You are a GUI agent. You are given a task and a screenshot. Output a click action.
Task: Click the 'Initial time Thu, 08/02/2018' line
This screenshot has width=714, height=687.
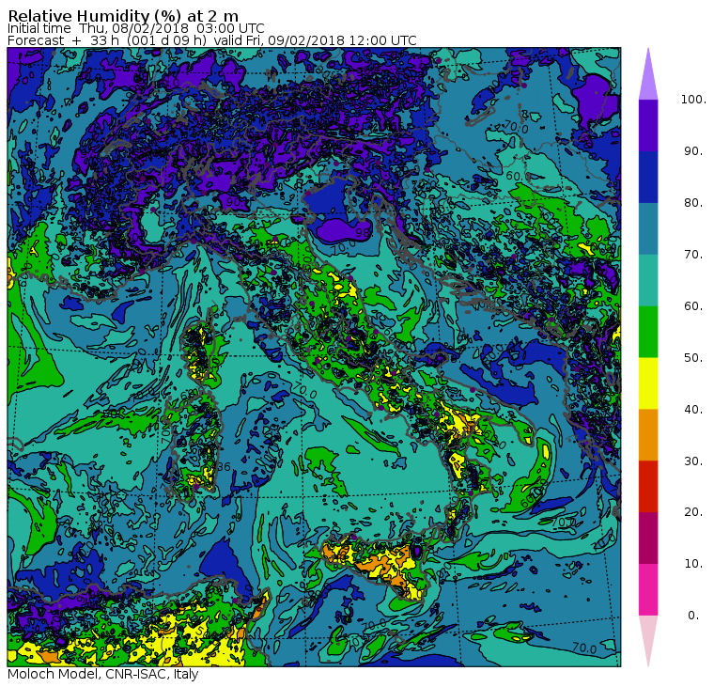(135, 29)
